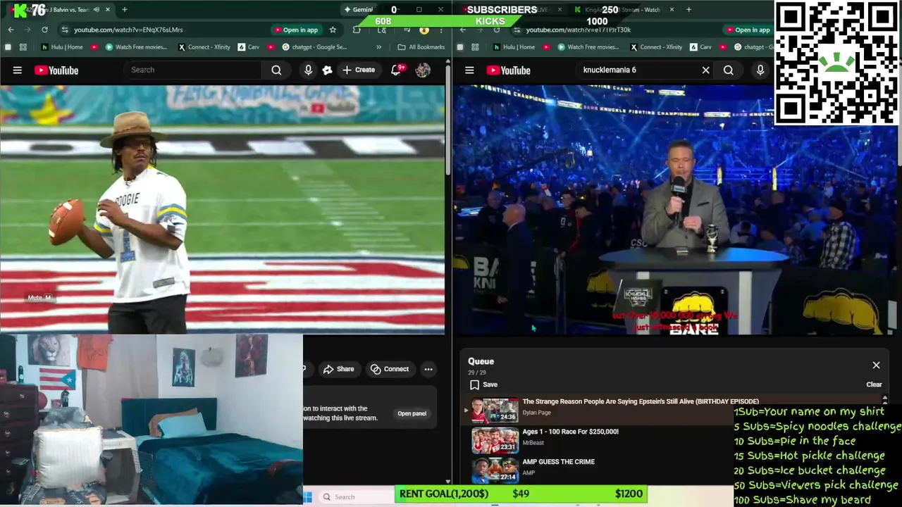The image size is (902, 507).
Task: Click Windows Start button on taskbar
Action: (x=308, y=496)
